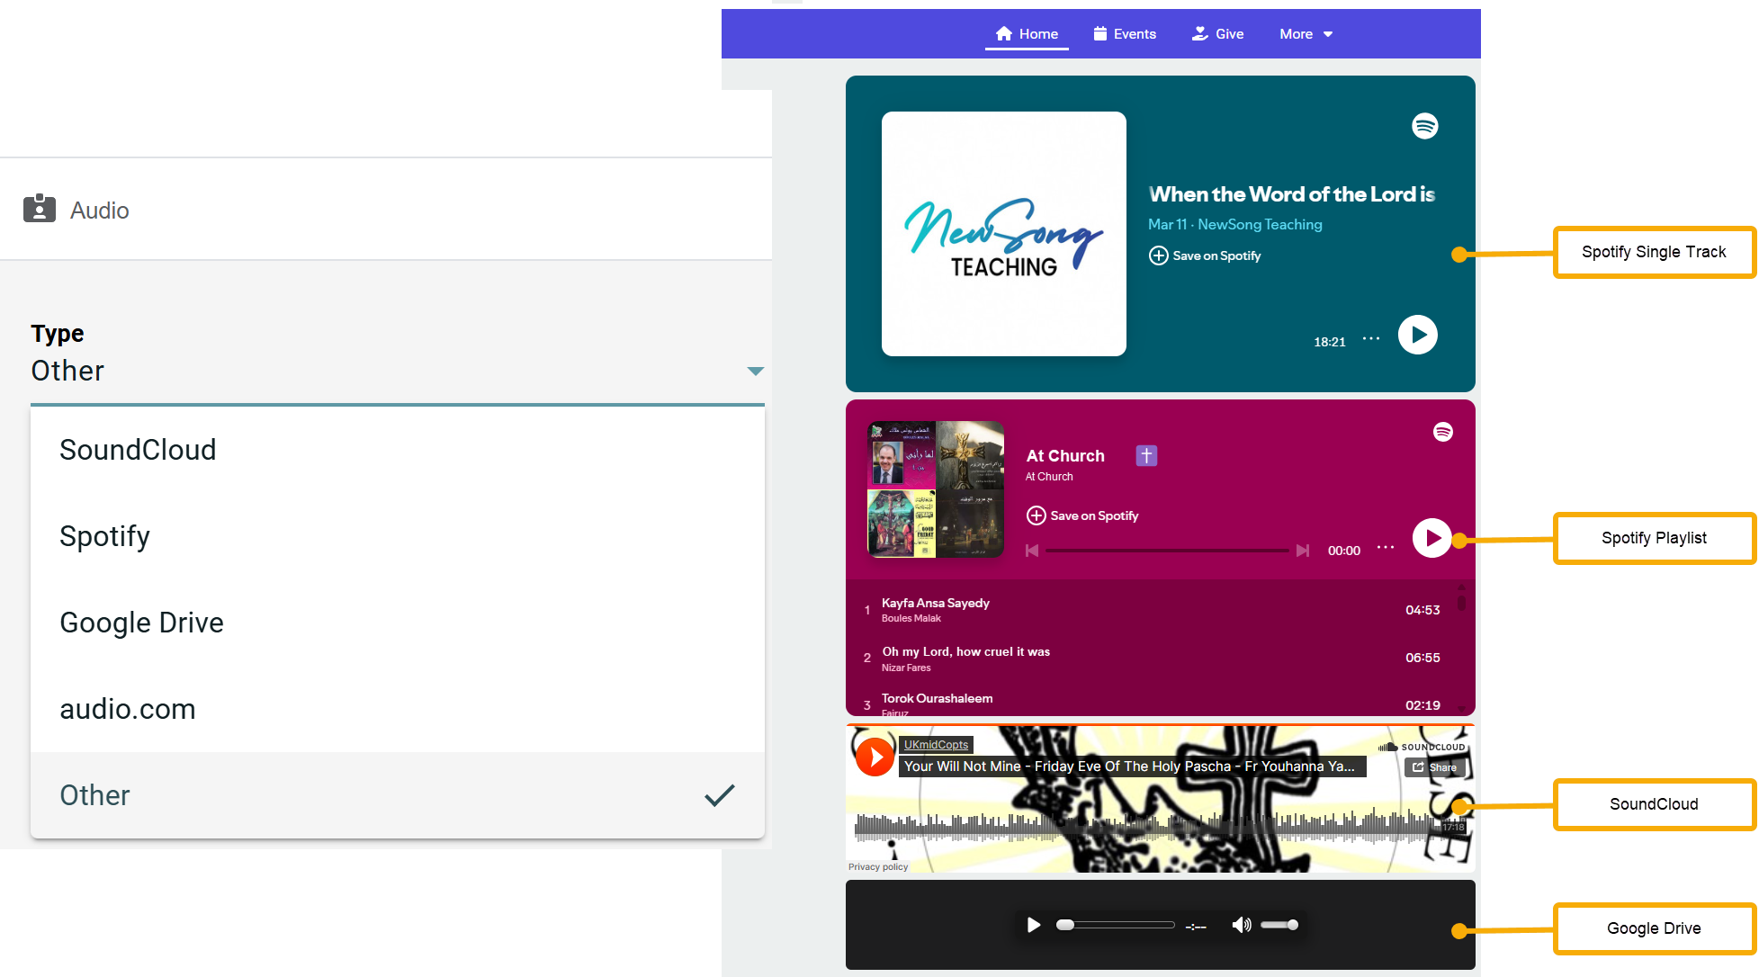Seek on the At Church progress bar
Viewport: 1759px width, 977px height.
pos(1167,551)
